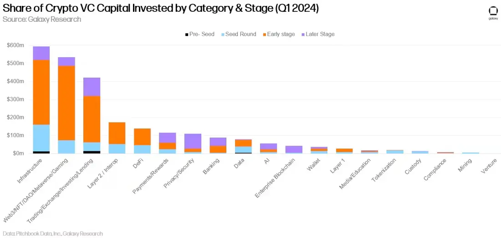Click the Privacy/Security bar's purple segment

pos(193,141)
